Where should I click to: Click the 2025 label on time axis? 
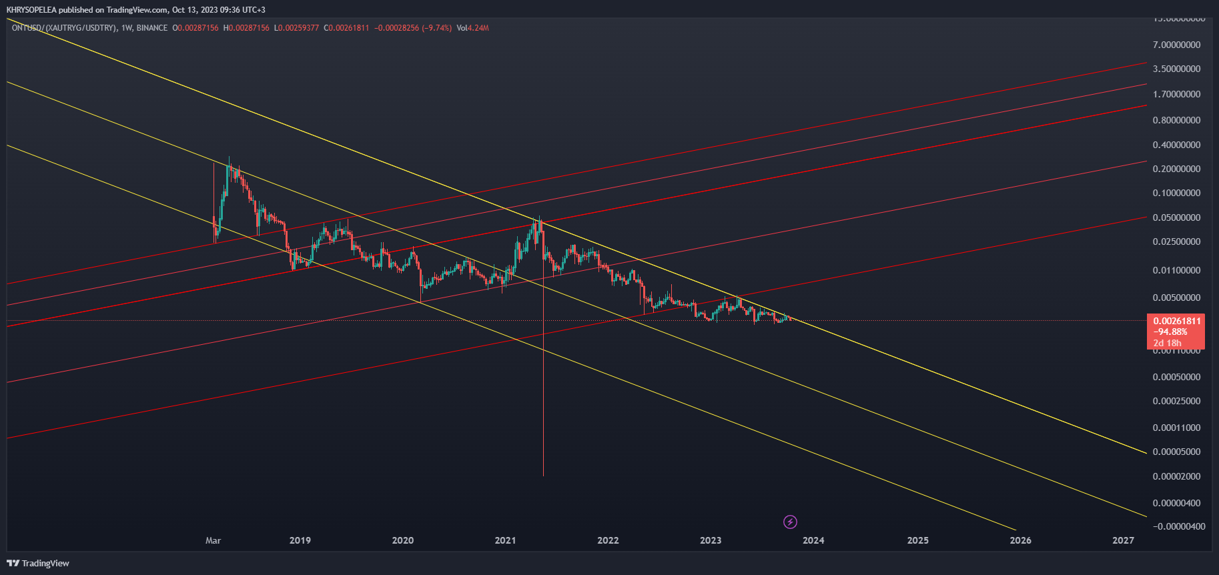click(x=918, y=540)
